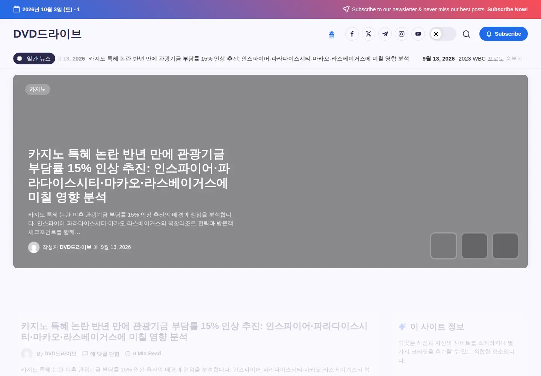This screenshot has width=541, height=376.
Task: Click the hero author name DVD드라이브
Action: pos(76,247)
